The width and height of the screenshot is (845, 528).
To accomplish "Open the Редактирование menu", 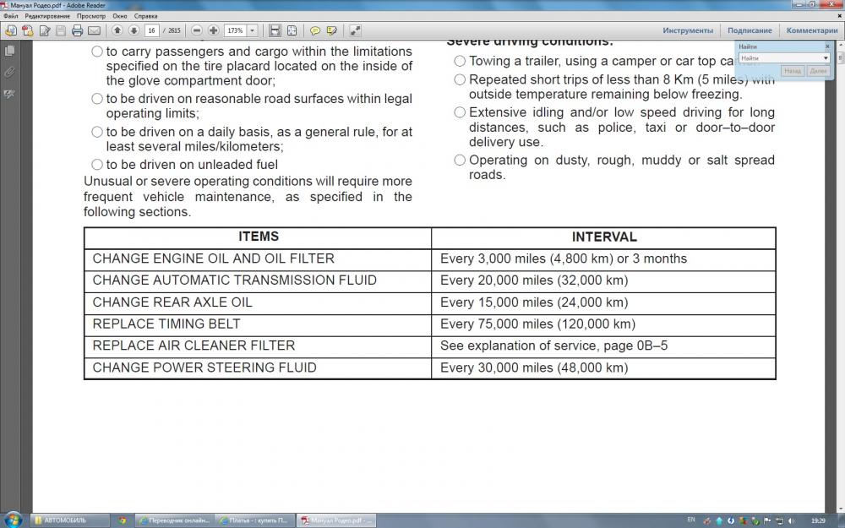I will (x=47, y=16).
